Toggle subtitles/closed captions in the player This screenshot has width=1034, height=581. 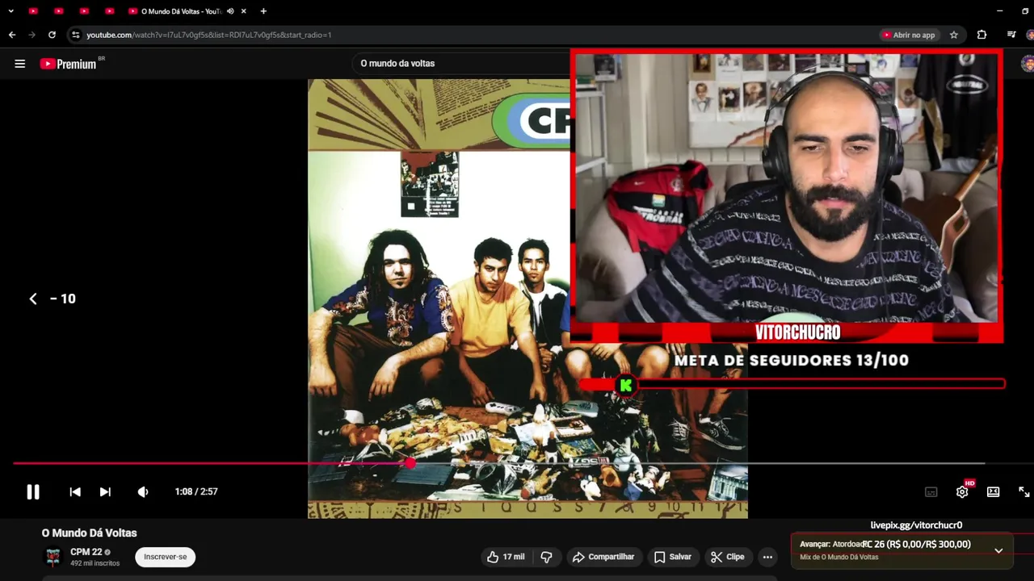point(931,491)
